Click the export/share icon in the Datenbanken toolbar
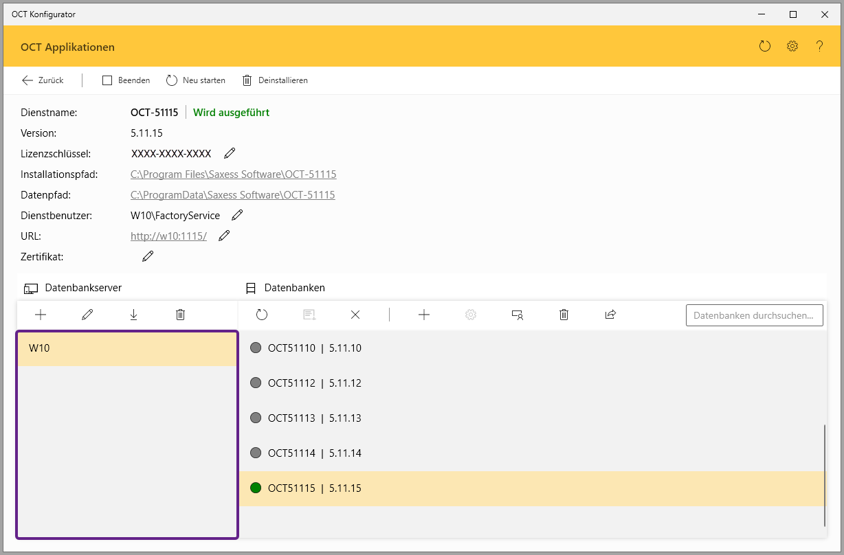 (610, 315)
